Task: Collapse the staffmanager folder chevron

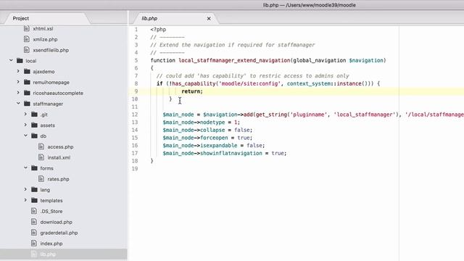Action: pyautogui.click(x=18, y=103)
